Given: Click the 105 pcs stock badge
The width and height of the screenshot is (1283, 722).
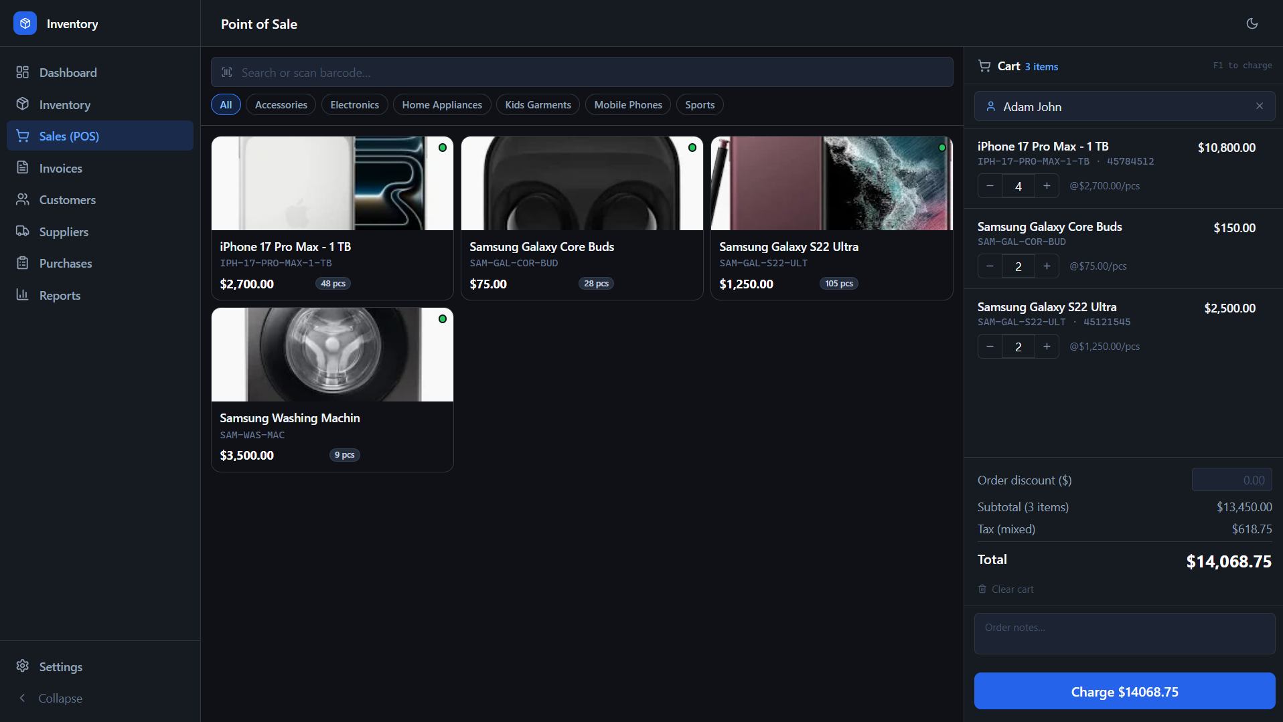Looking at the screenshot, I should [x=839, y=284].
